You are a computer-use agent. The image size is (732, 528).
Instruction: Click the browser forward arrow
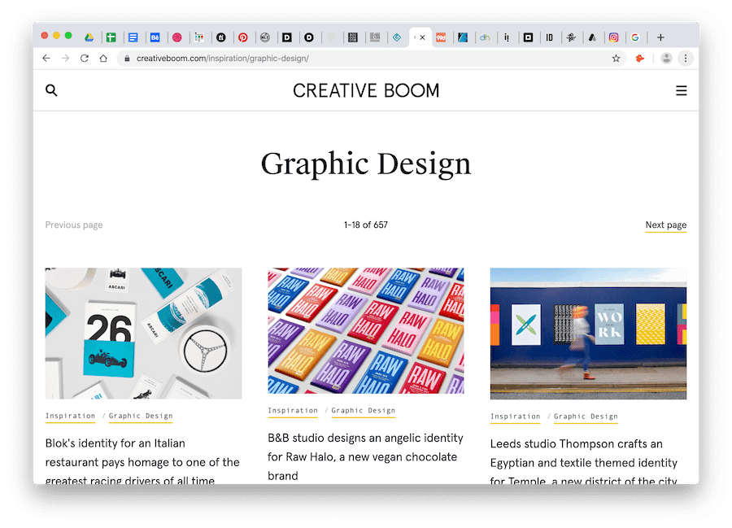(x=65, y=59)
